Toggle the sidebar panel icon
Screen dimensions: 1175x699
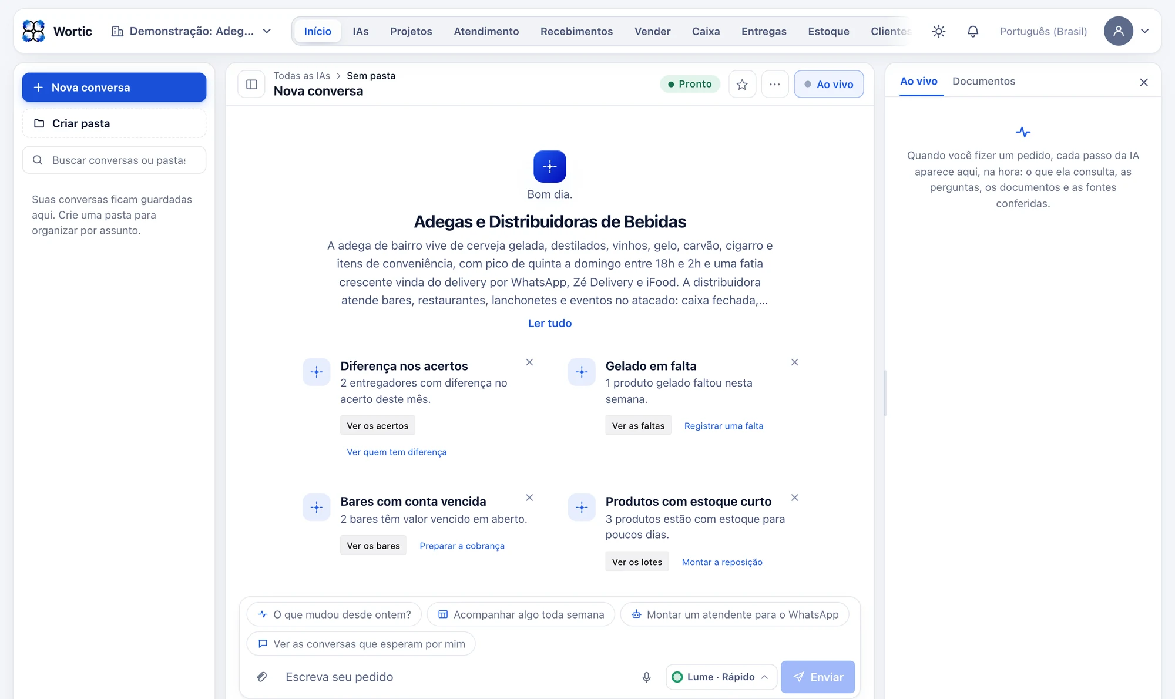click(x=251, y=84)
